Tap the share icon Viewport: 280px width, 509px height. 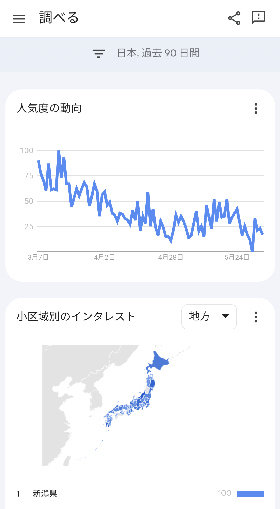point(234,18)
